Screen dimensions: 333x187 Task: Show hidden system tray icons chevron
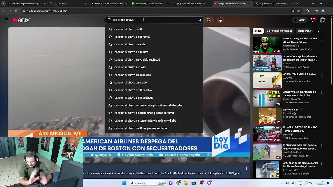tap(282, 183)
